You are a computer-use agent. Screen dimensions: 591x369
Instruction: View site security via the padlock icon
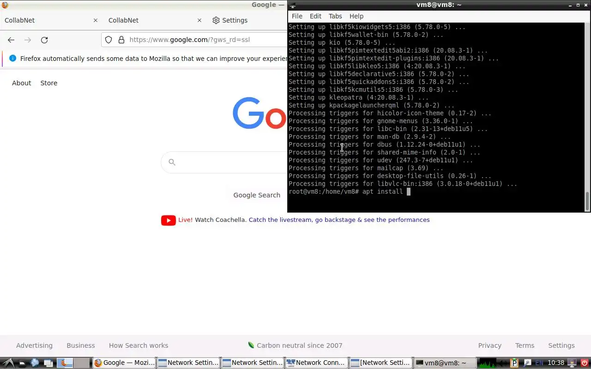(x=121, y=40)
